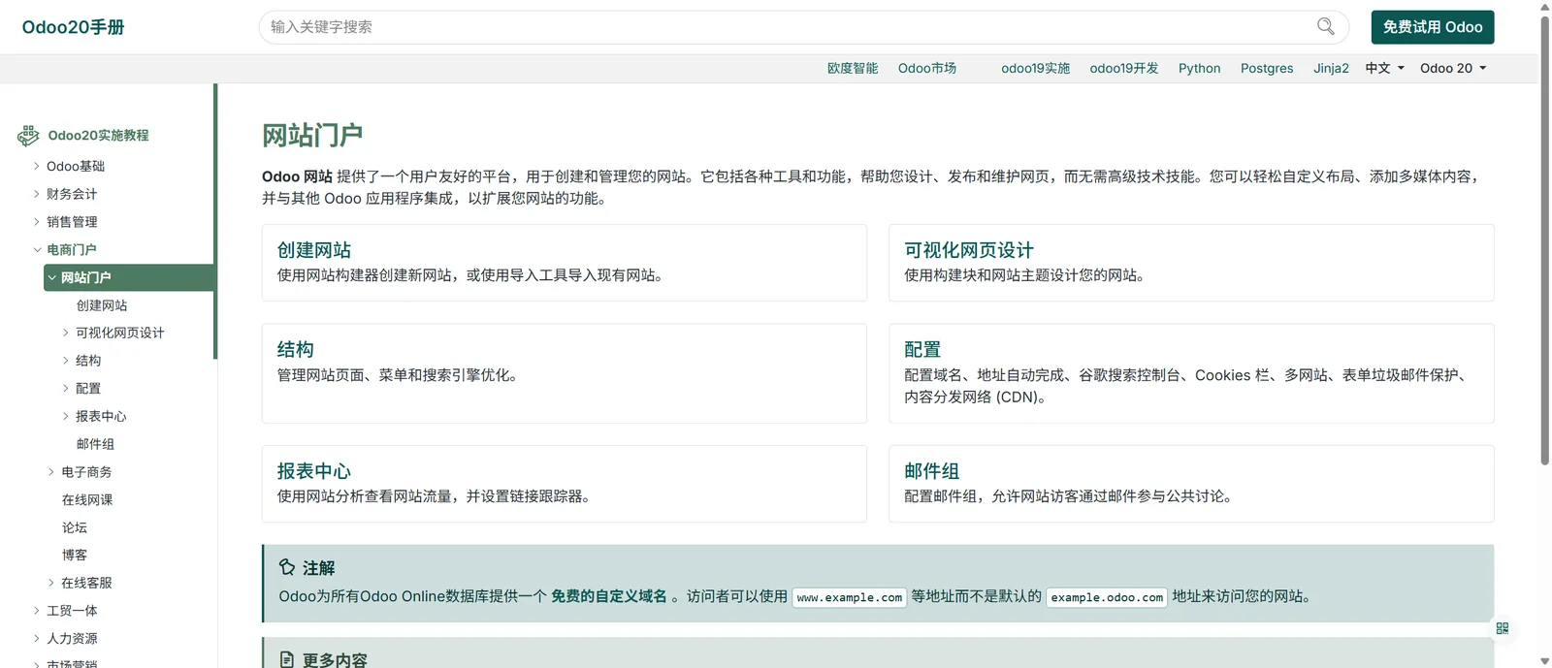1552x668 pixels.
Task: Open the Odoo 20 version dropdown
Action: tap(1453, 68)
